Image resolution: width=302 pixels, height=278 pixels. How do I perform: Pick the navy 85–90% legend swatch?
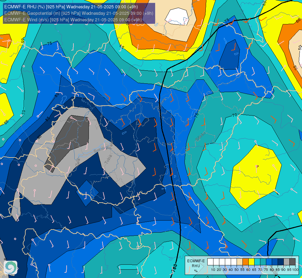[x=281, y=262]
